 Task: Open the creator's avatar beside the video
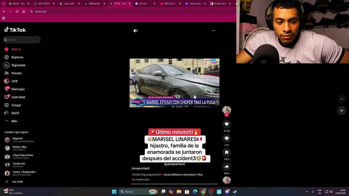227,110
